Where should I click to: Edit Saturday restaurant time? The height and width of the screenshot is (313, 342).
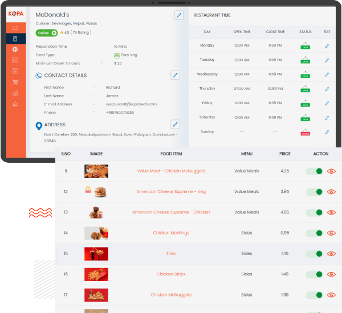point(327,118)
